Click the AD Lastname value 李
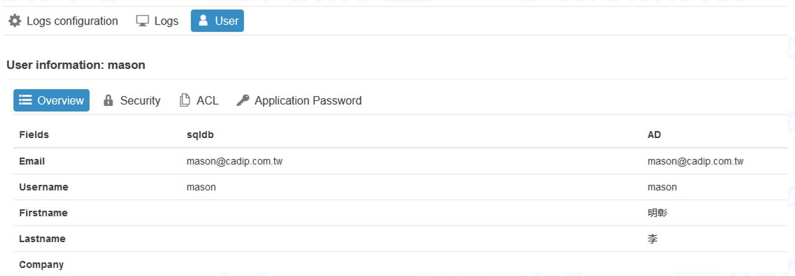Viewport: 795px width, 276px height. [x=652, y=239]
